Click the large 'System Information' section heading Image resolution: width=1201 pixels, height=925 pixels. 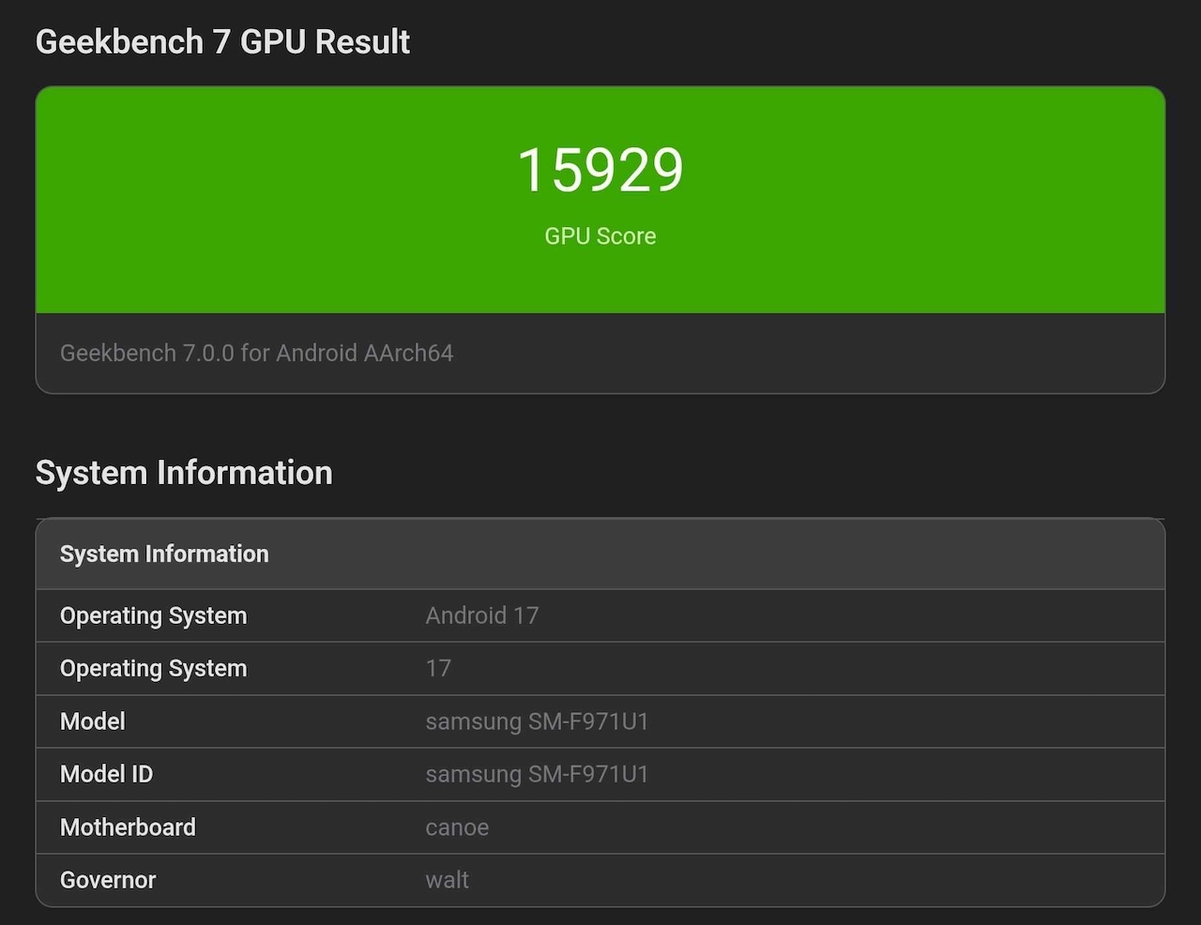pos(184,473)
